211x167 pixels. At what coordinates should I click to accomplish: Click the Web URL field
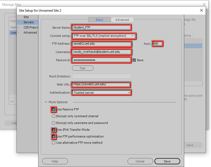[101, 84]
